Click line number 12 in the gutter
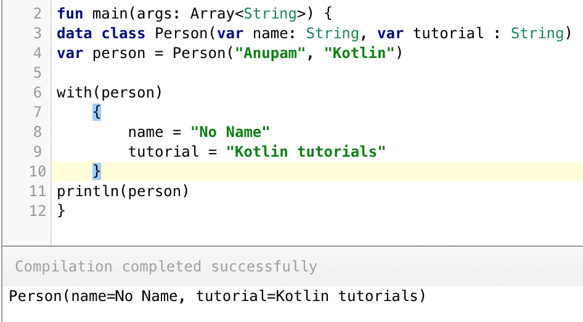 [38, 211]
